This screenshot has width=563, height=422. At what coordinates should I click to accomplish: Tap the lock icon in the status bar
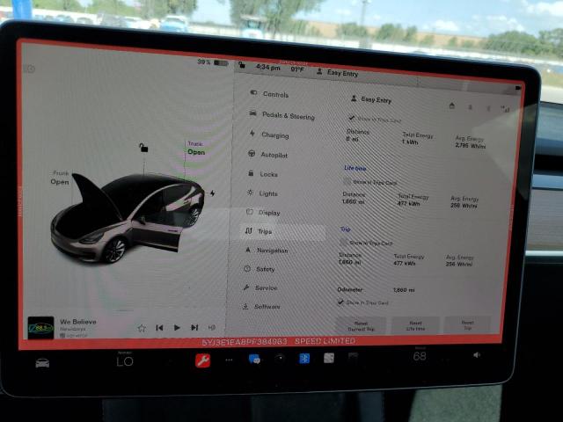click(x=242, y=65)
